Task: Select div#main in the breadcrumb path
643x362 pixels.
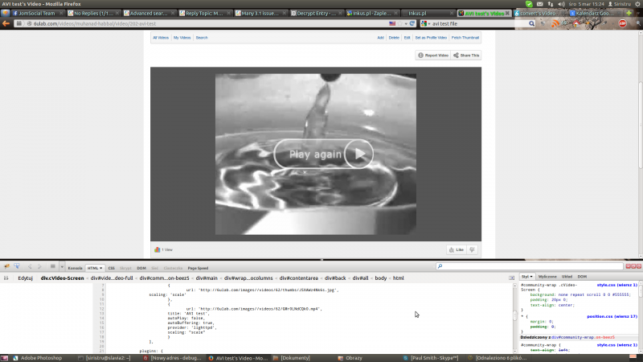Action: [207, 278]
